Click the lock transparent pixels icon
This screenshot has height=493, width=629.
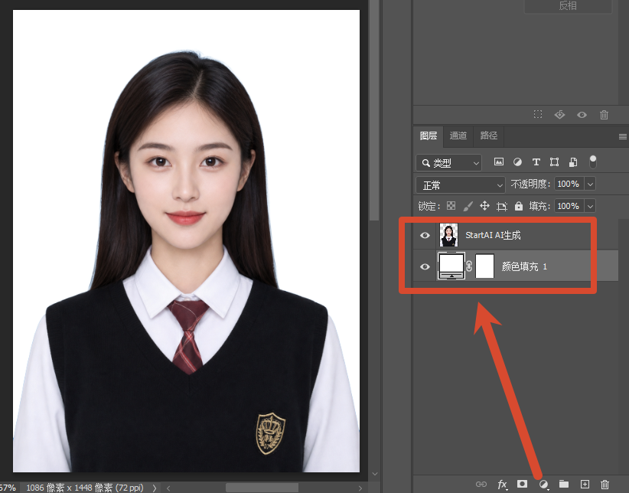point(451,206)
